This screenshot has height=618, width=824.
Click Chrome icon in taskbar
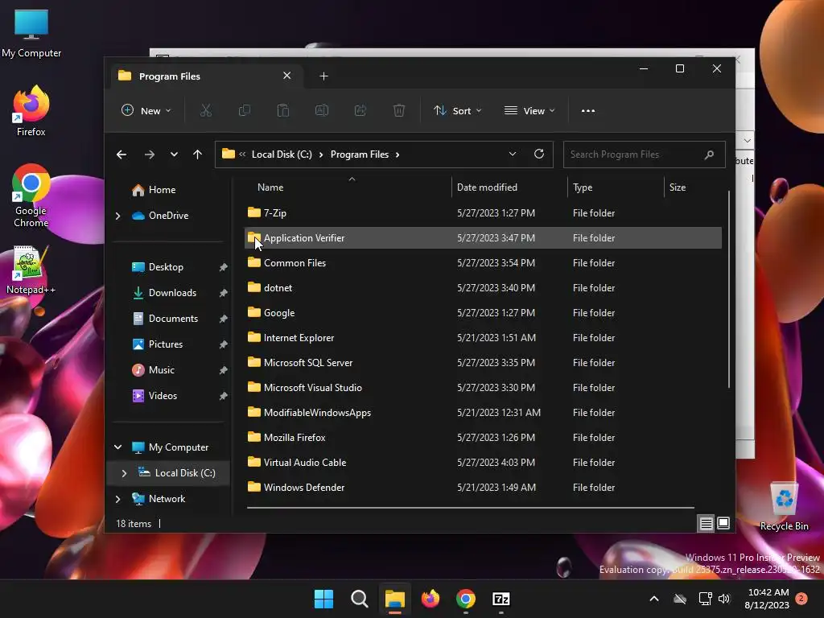point(466,599)
